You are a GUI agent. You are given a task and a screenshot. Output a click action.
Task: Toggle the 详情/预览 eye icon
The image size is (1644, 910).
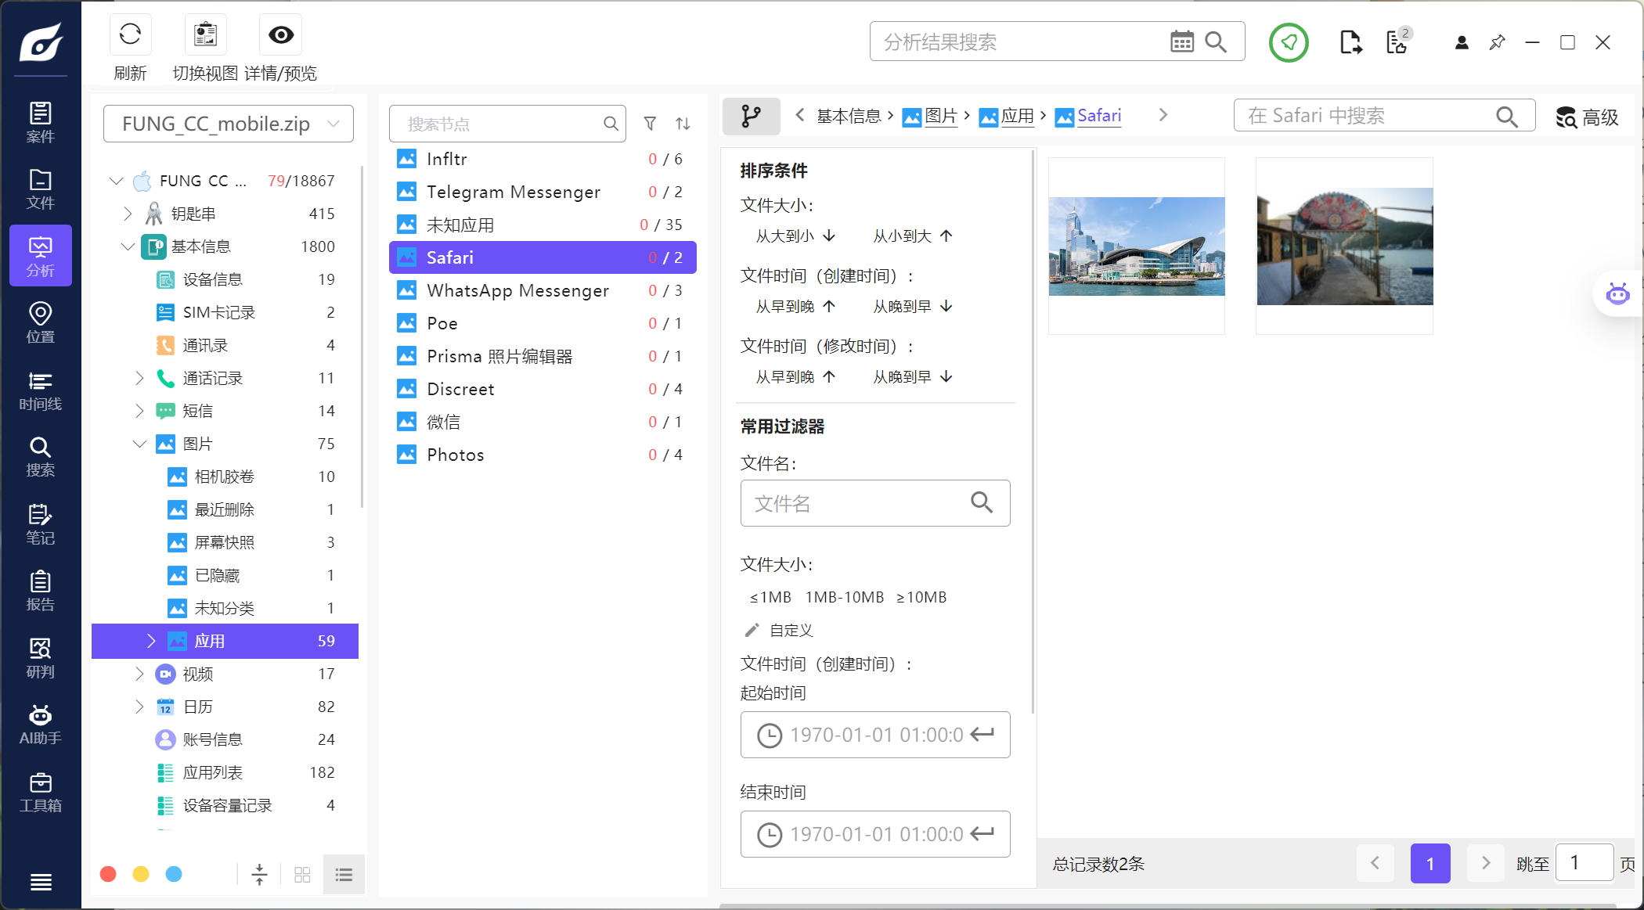[x=280, y=35]
